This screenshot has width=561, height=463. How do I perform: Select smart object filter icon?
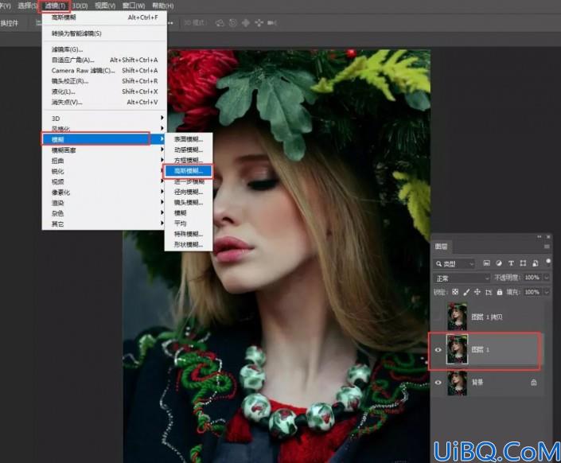[536, 263]
